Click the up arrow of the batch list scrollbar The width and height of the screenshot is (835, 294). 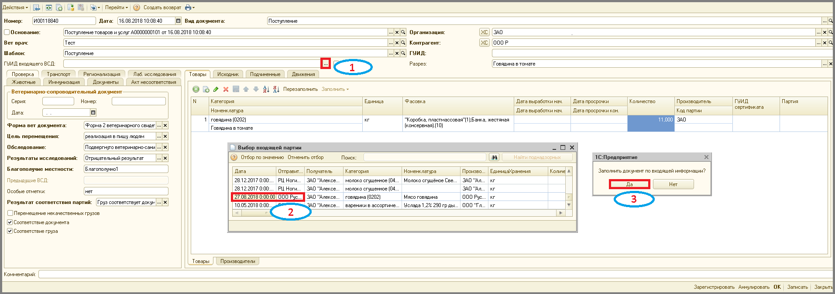point(569,171)
